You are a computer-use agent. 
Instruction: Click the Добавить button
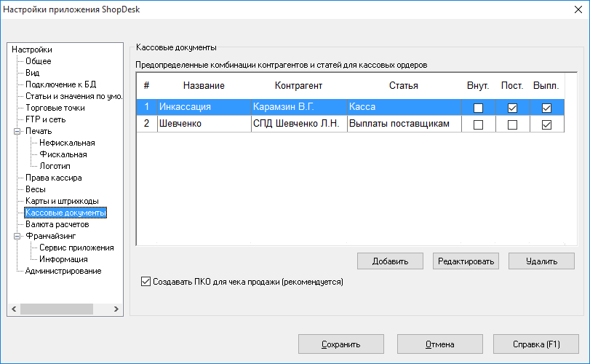[390, 261]
